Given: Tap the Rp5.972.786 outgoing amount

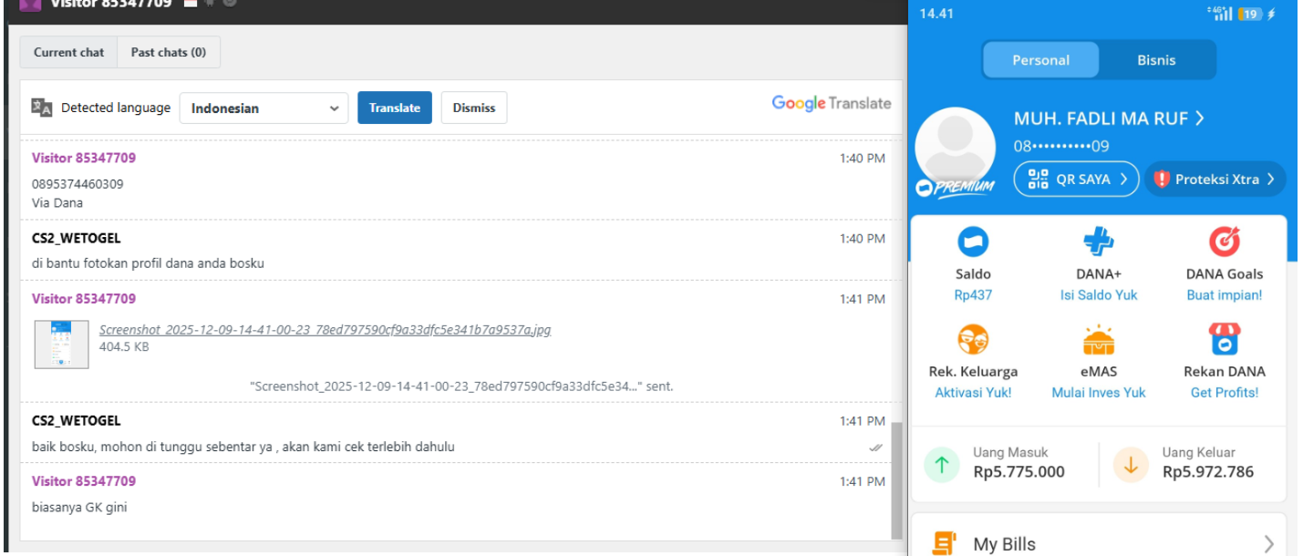Looking at the screenshot, I should [1208, 472].
